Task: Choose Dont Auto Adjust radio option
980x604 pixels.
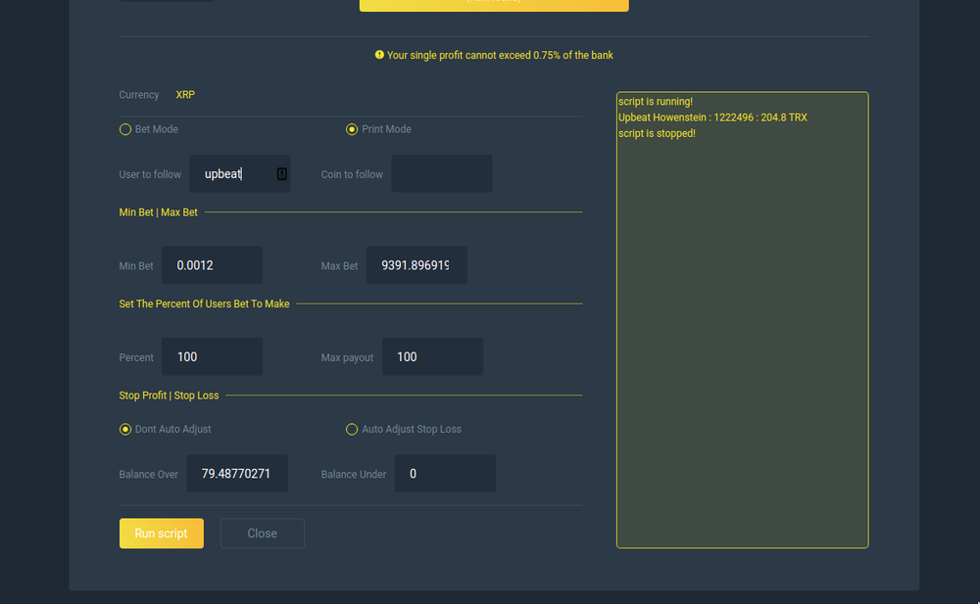Action: tap(125, 429)
